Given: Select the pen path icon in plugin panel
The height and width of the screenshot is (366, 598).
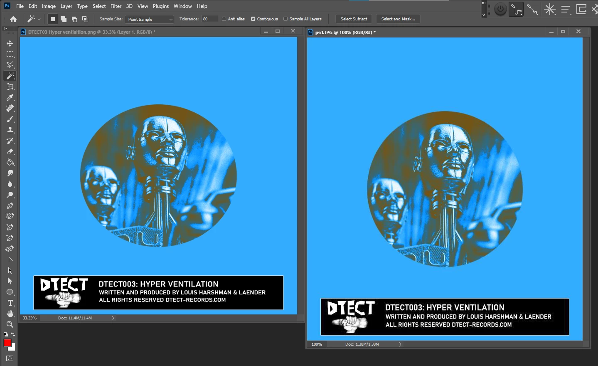Looking at the screenshot, I should click(516, 9).
